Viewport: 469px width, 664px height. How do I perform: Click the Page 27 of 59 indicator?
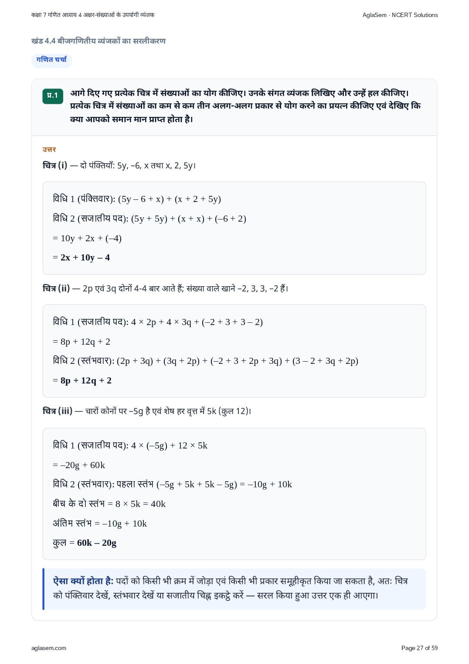click(419, 648)
